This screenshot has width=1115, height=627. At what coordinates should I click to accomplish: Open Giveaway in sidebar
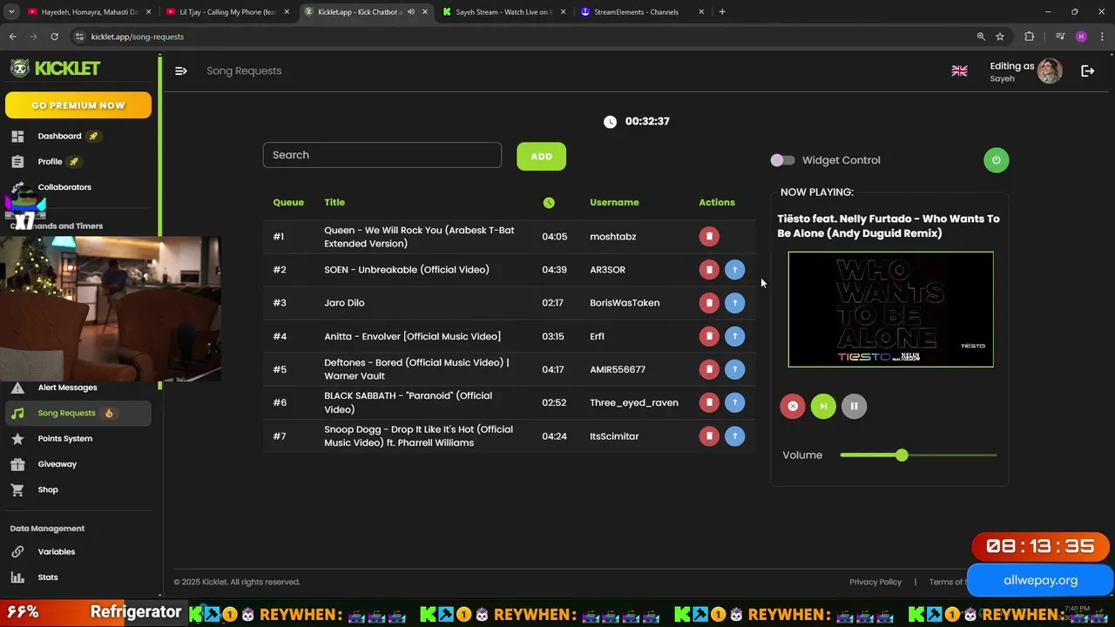(57, 464)
